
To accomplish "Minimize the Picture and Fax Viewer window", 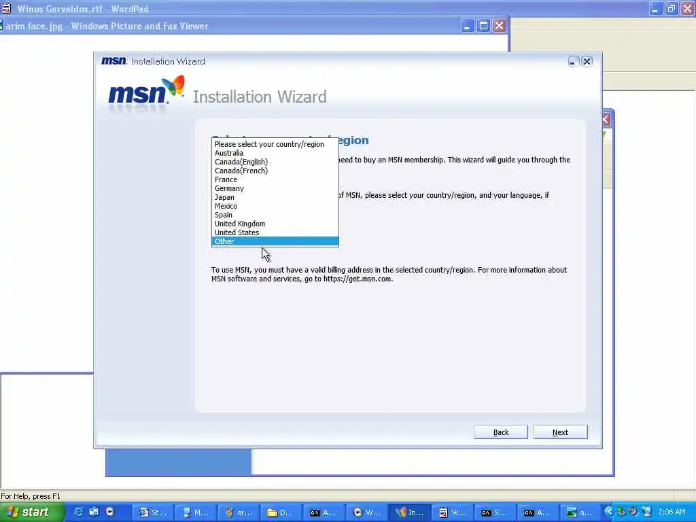I will coord(467,26).
